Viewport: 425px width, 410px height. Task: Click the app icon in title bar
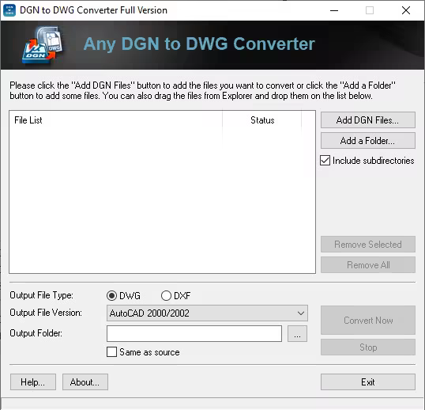coord(9,10)
